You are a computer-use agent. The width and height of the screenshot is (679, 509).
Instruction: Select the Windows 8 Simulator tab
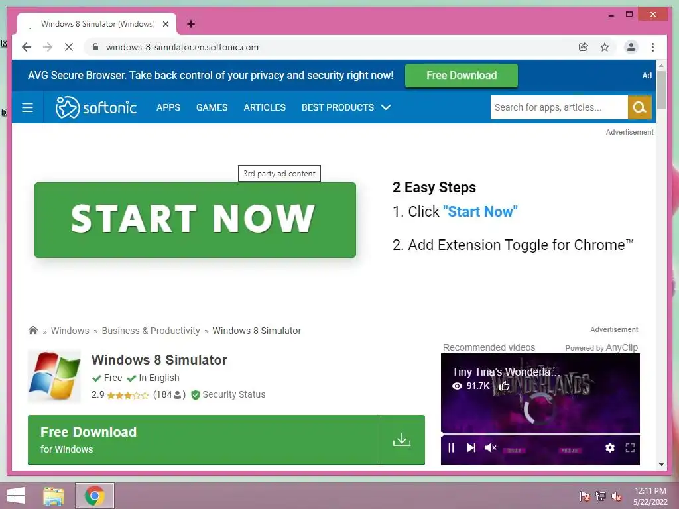pyautogui.click(x=97, y=24)
